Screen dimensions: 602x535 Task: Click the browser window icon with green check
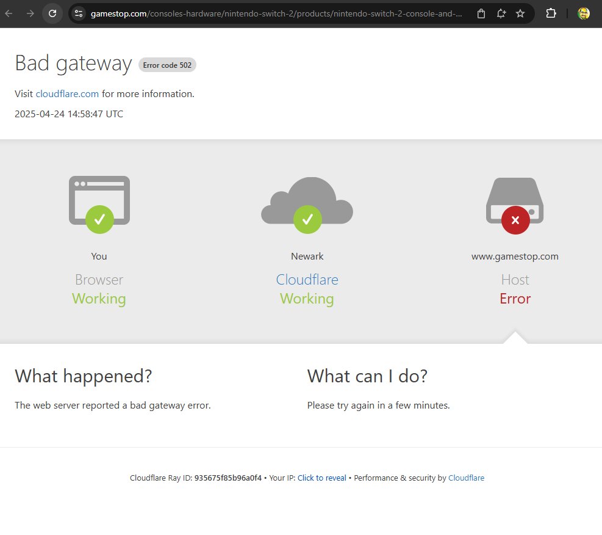(99, 205)
